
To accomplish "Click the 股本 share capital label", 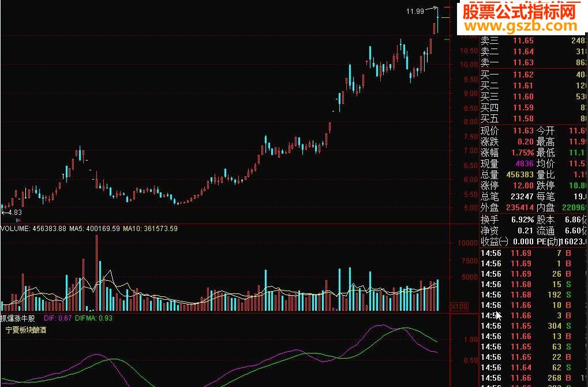I will 545,219.
